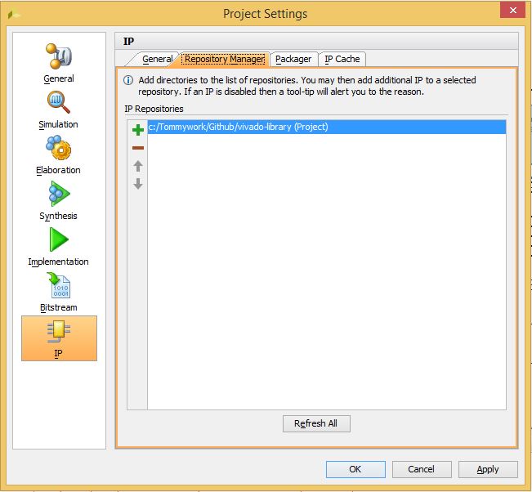Open Elaboration settings in sidebar
Image resolution: width=532 pixels, height=492 pixels.
click(59, 154)
